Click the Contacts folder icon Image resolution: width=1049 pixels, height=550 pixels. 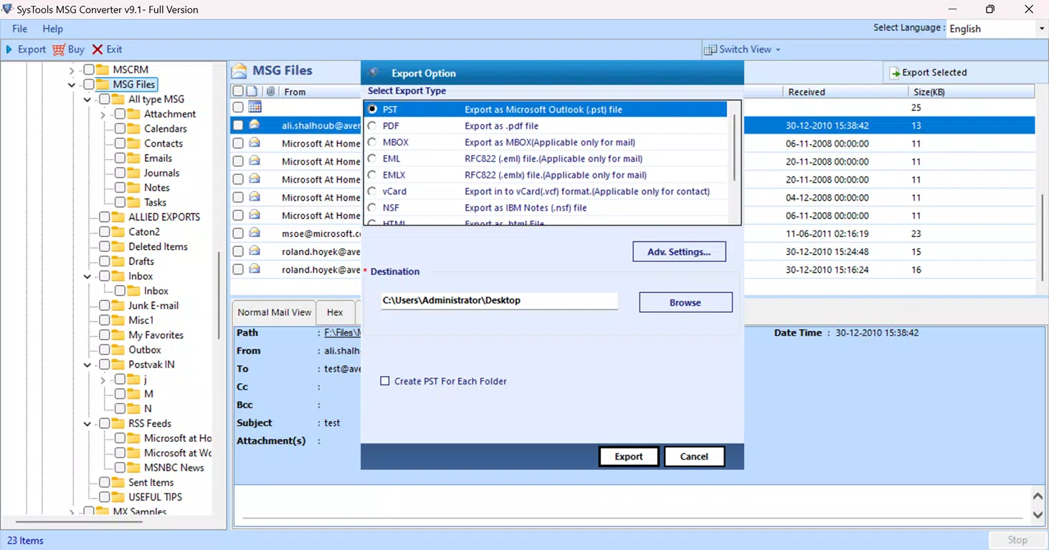pos(134,143)
